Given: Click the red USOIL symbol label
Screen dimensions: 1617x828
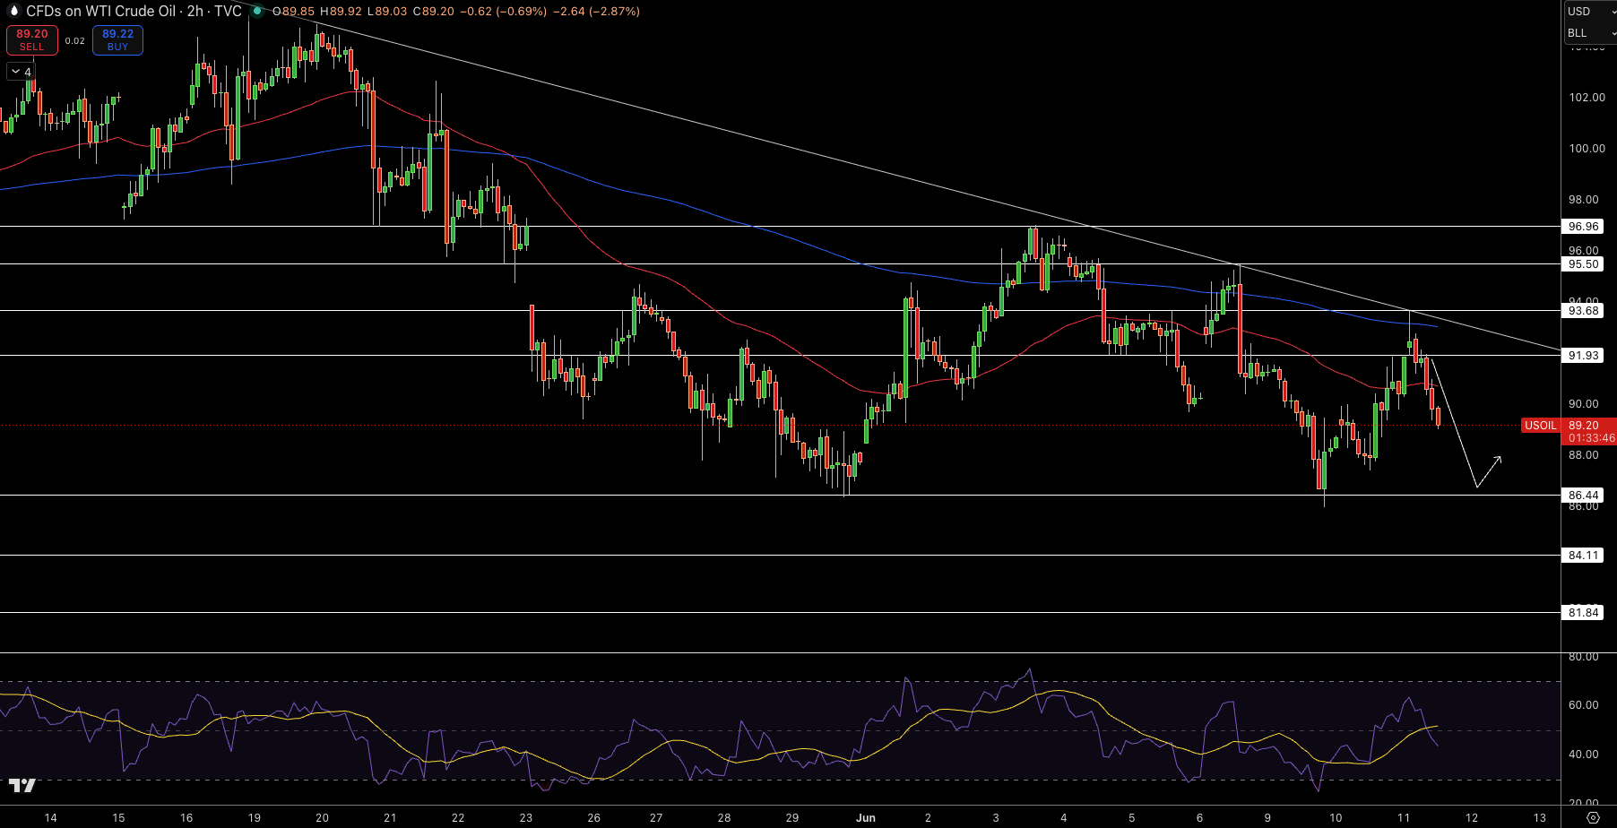Looking at the screenshot, I should pyautogui.click(x=1541, y=426).
